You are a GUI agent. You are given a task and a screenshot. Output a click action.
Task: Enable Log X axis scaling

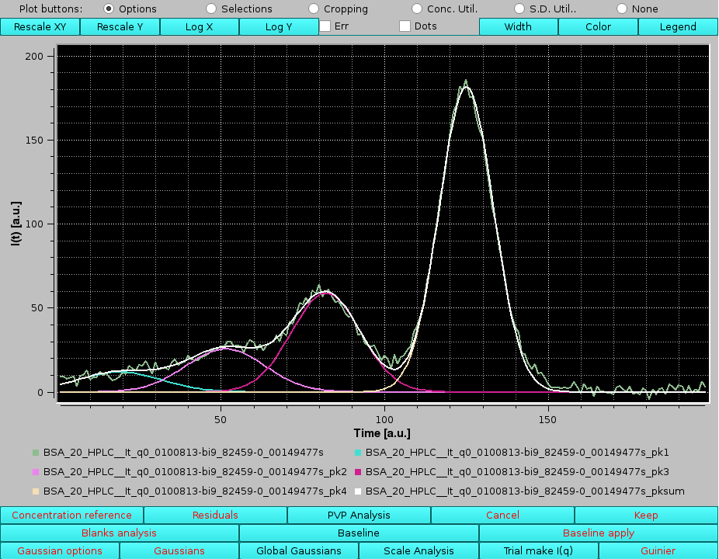coord(200,26)
